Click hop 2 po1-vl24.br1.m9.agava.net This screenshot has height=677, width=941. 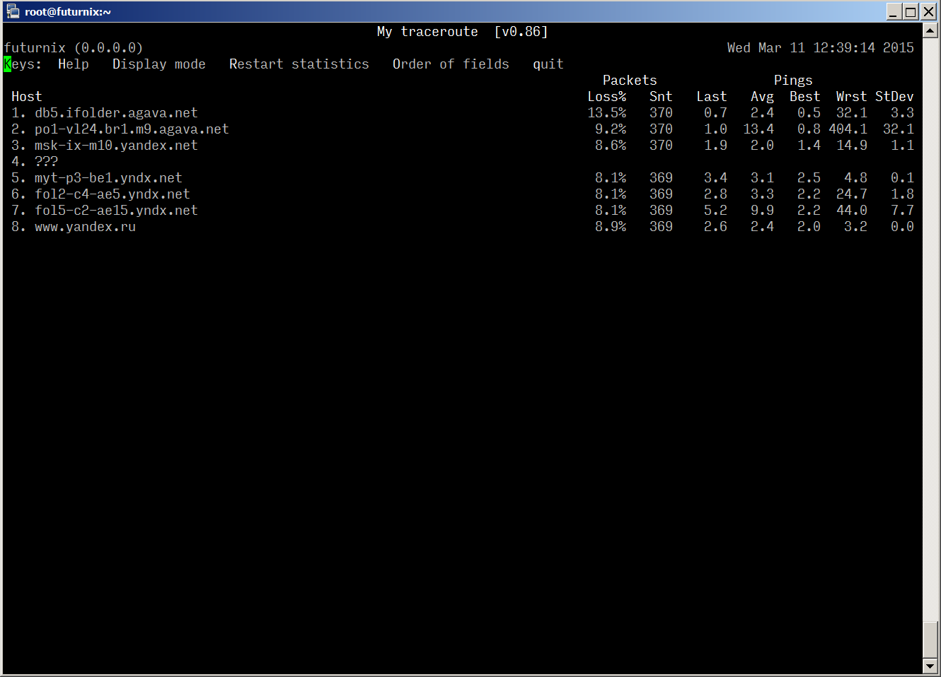pyautogui.click(x=132, y=129)
